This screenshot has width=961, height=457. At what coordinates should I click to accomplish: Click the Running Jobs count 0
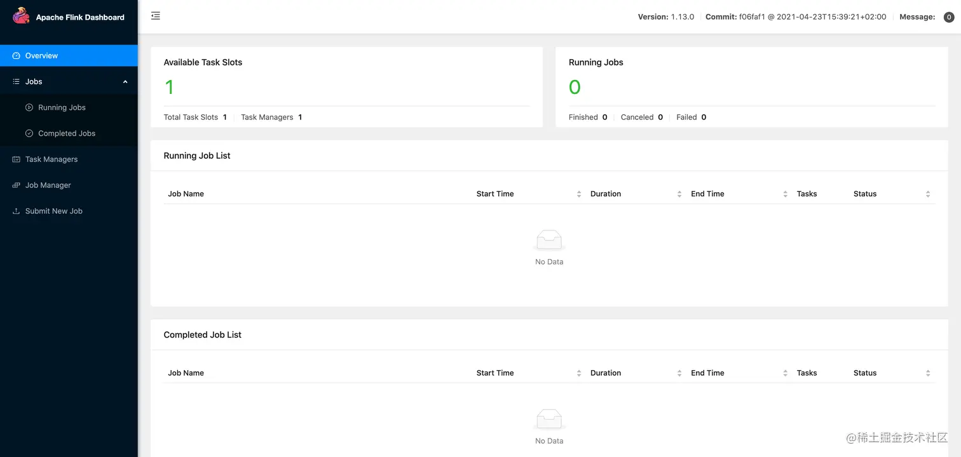pos(575,87)
